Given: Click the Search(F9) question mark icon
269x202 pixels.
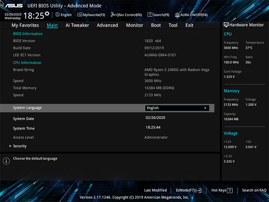Looking at the screenshot, I should (150, 15).
